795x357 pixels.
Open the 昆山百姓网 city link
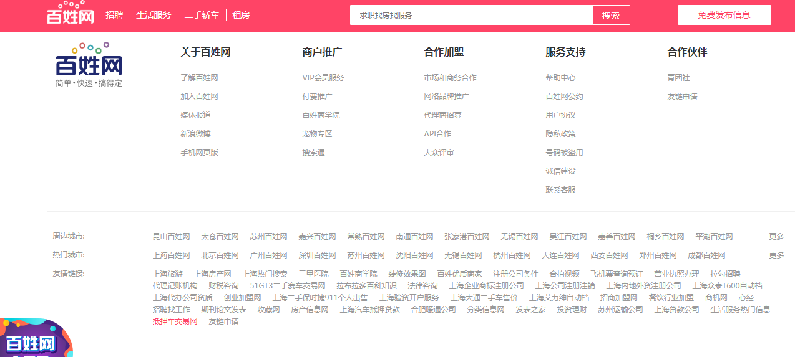pyautogui.click(x=171, y=237)
